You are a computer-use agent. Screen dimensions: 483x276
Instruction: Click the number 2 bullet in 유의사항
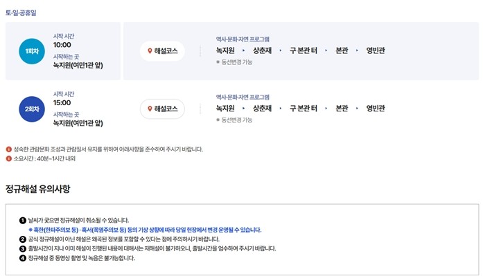coord(22,239)
